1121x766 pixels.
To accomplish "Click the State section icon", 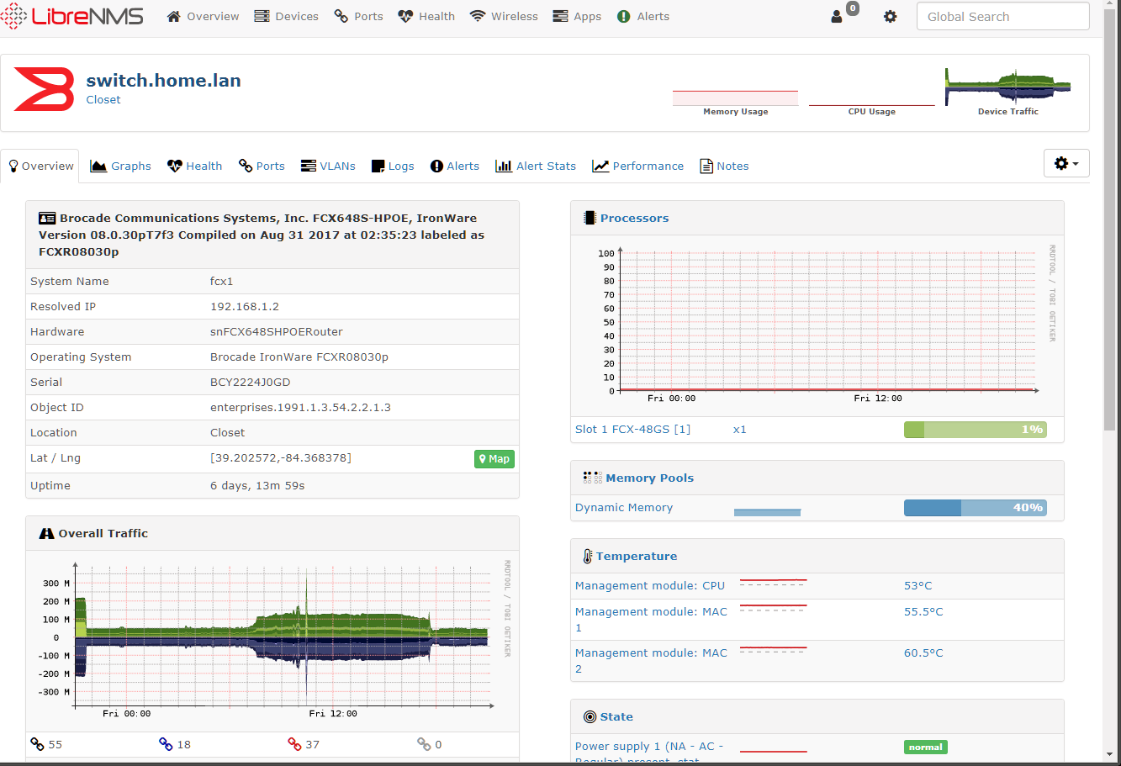I will [590, 716].
